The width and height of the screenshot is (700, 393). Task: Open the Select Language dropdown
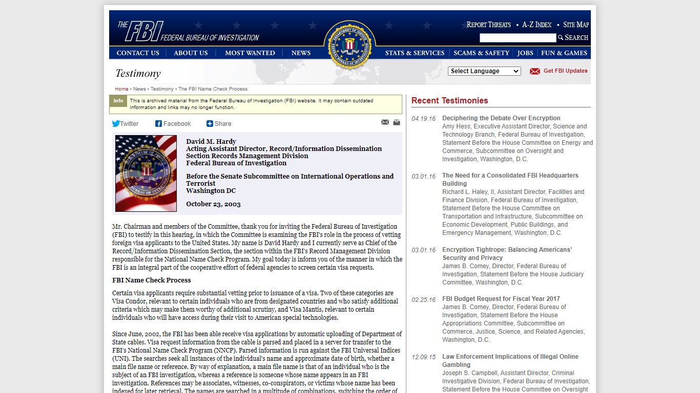(x=484, y=71)
